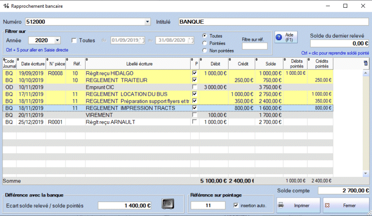Select the Non pointées radio button
The height and width of the screenshot is (216, 372).
click(205, 51)
